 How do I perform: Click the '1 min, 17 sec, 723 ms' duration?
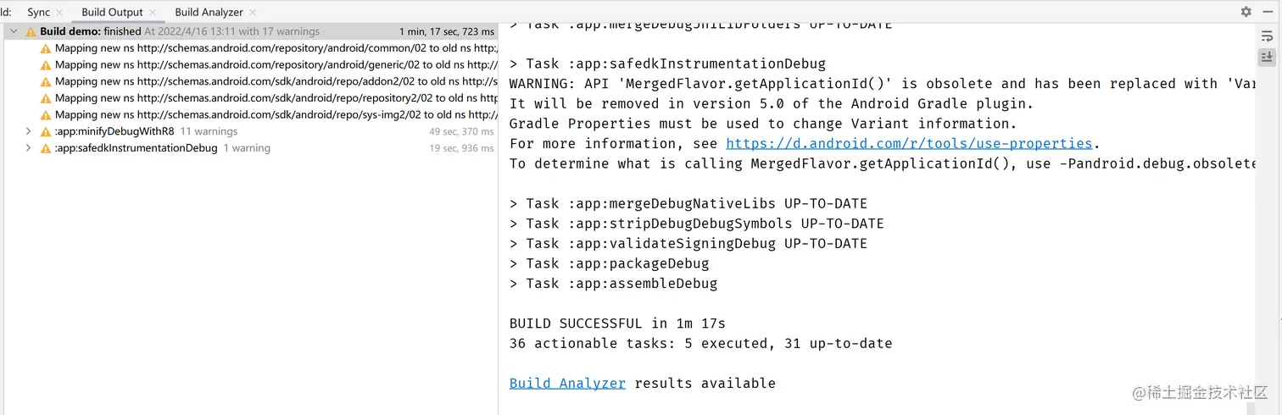coord(447,31)
